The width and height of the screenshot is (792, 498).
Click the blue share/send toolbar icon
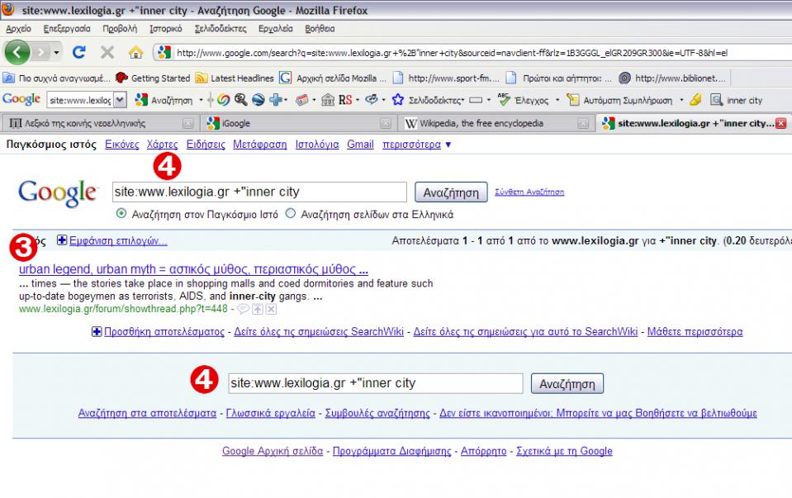(372, 100)
